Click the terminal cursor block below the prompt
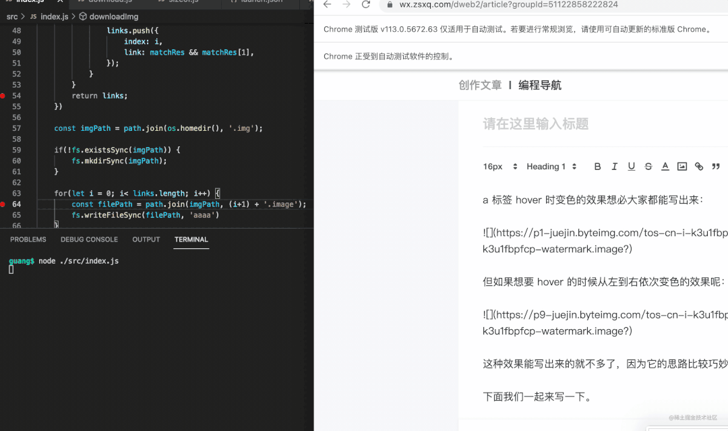728x431 pixels. point(11,269)
